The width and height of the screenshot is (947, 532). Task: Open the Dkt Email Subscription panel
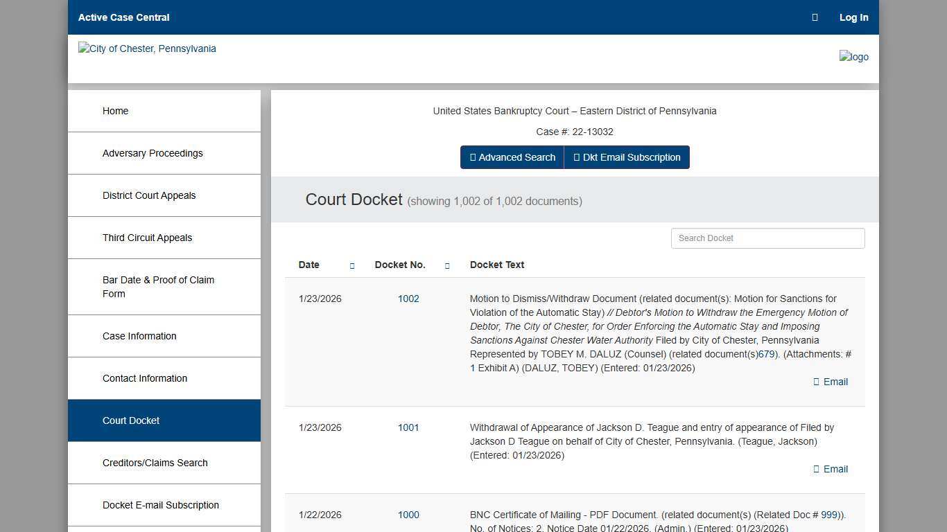click(627, 157)
